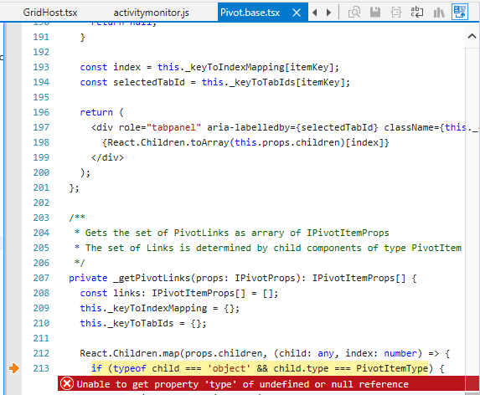Toggle the source maps icon
The width and height of the screenshot is (480, 395).
[x=460, y=13]
